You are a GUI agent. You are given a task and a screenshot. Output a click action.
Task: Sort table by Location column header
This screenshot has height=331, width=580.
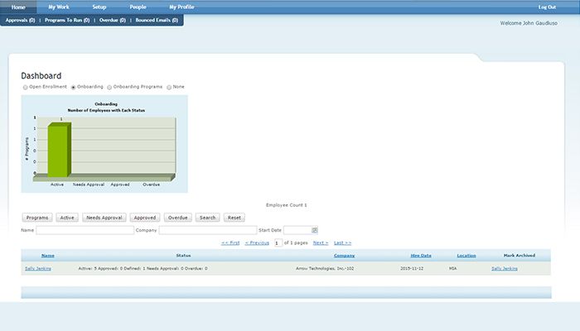(466, 255)
